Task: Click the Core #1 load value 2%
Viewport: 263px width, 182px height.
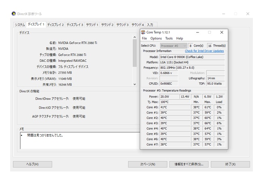Action: 219,112
